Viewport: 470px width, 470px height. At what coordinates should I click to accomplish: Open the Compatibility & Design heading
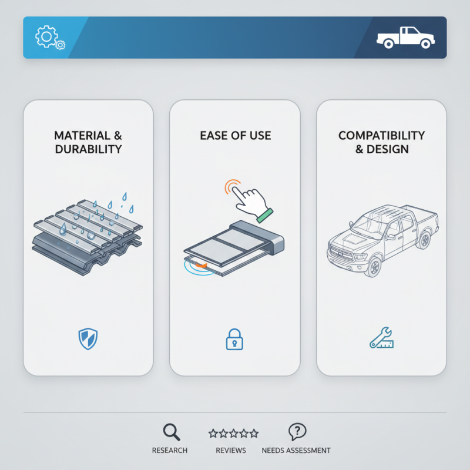[x=381, y=142]
